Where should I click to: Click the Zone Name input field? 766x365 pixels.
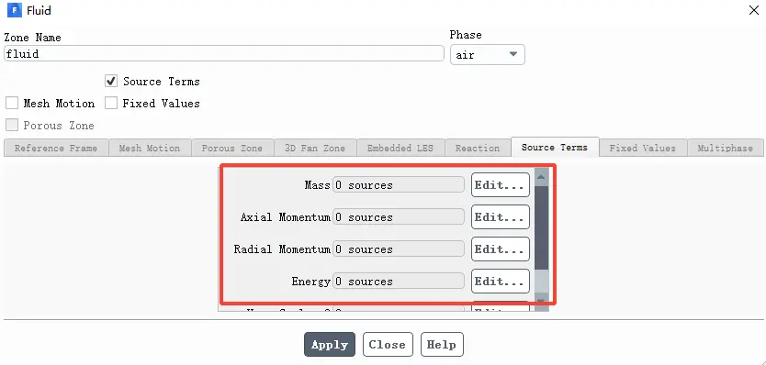[x=224, y=54]
